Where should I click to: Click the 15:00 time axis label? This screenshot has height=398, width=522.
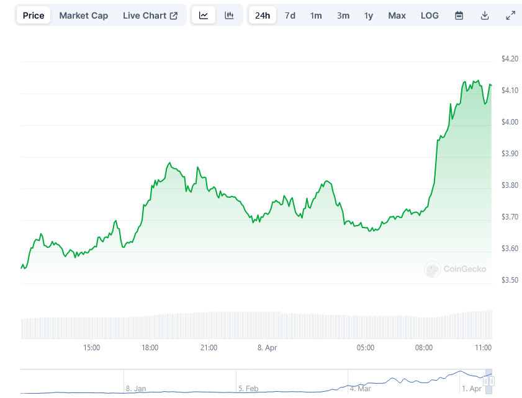pos(91,348)
